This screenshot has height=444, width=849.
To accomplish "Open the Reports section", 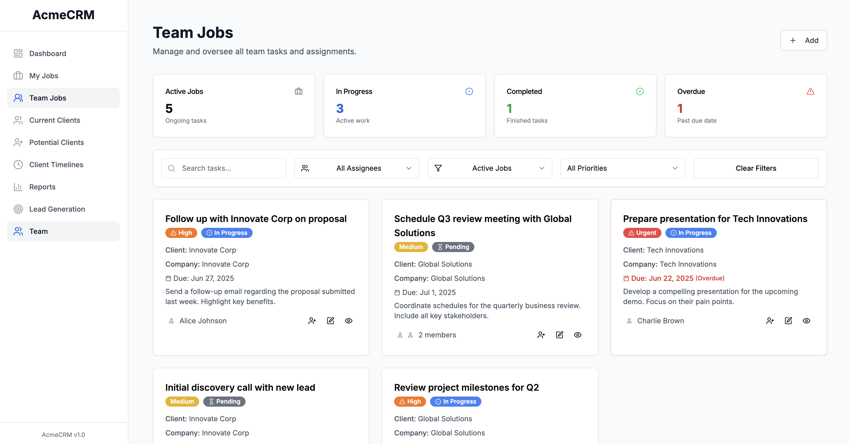I will point(63,187).
